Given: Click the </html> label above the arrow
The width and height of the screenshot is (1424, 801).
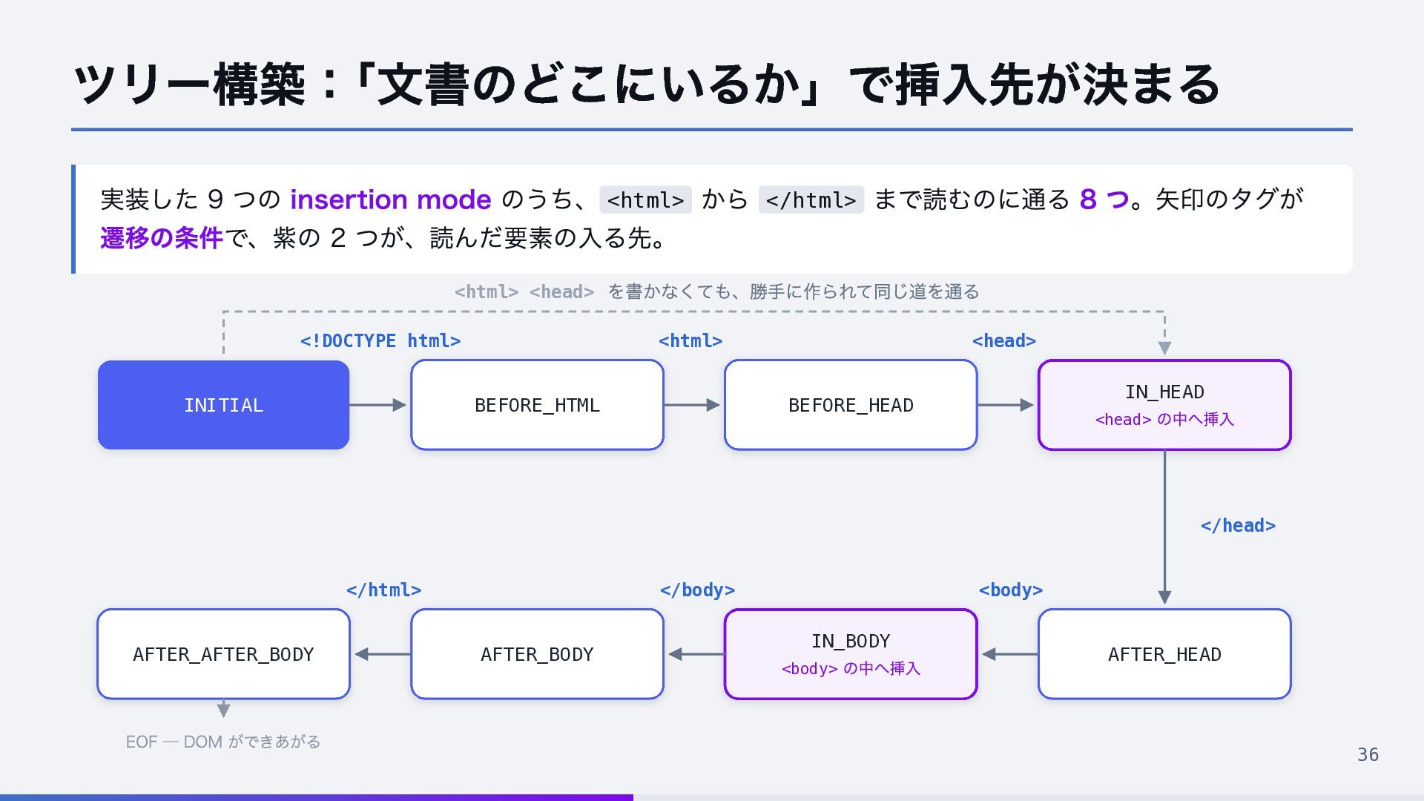Looking at the screenshot, I should tap(383, 590).
